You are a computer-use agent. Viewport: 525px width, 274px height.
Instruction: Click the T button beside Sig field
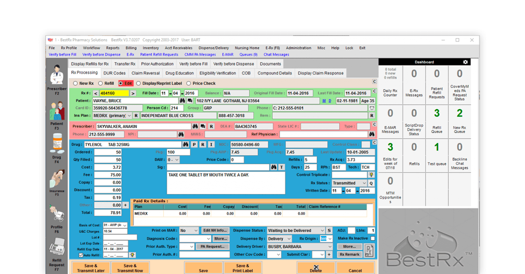[281, 167]
